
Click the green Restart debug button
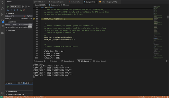(x=21, y=10)
